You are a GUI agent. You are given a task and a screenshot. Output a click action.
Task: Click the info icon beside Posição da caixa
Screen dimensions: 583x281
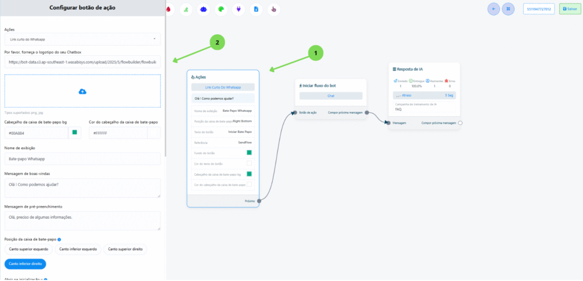tap(59, 239)
